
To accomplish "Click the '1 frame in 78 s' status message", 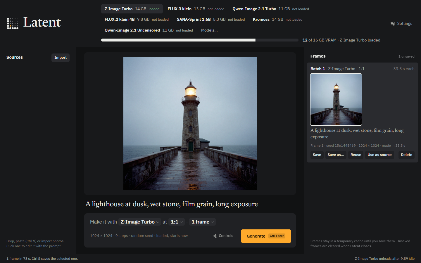I will (42, 259).
